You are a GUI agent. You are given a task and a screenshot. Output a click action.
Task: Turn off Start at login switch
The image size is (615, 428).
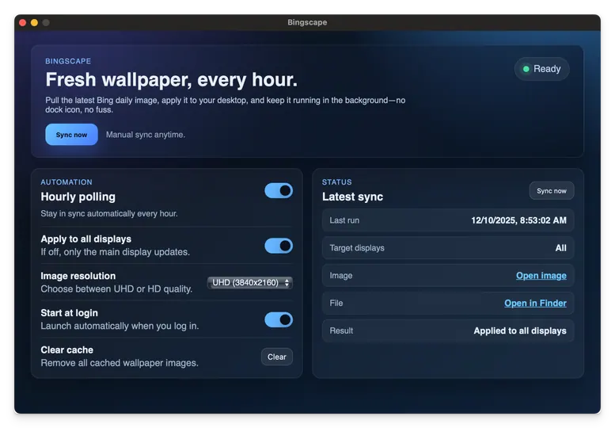(279, 319)
